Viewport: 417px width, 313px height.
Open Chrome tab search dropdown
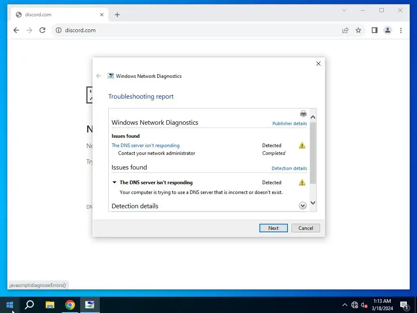(x=344, y=10)
